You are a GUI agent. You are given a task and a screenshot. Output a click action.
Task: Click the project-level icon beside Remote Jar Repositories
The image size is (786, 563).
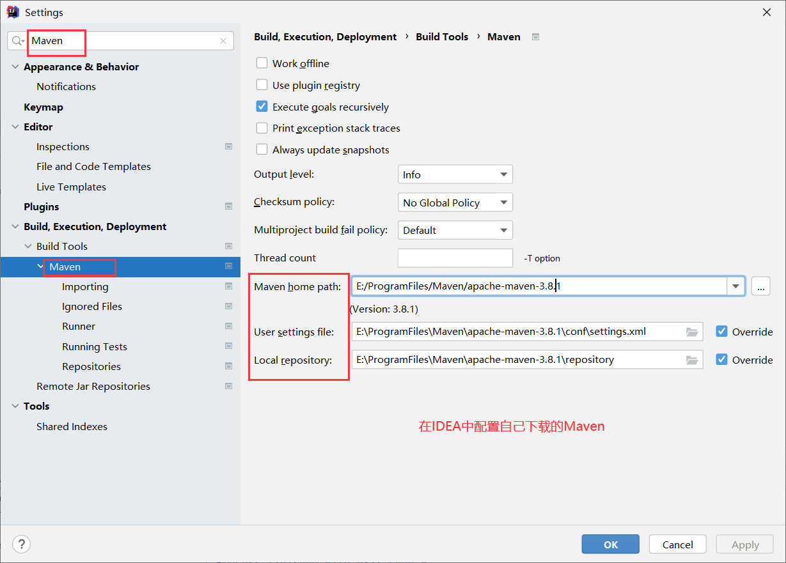pos(228,386)
